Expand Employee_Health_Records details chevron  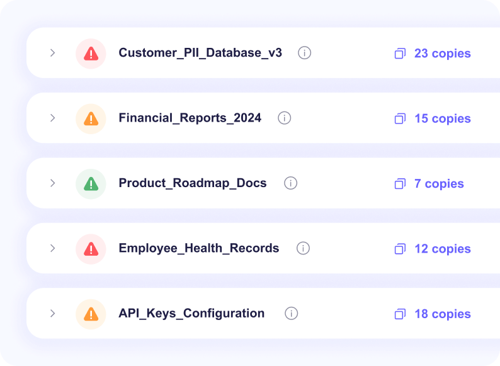point(53,248)
